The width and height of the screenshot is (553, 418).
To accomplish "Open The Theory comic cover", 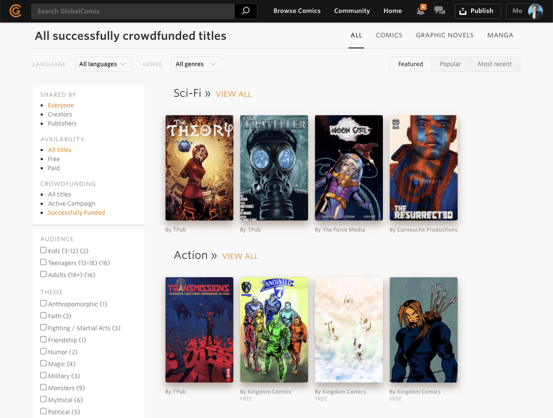I will point(199,168).
